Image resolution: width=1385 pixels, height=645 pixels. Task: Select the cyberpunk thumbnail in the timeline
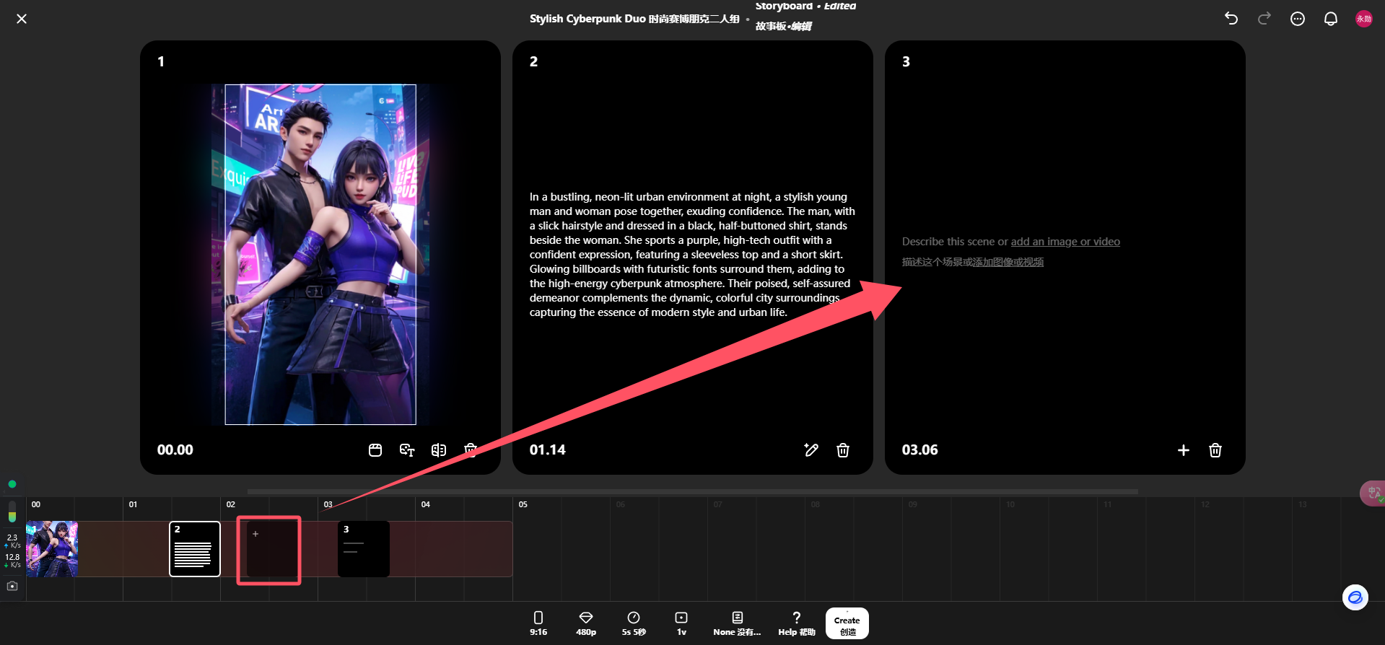pyautogui.click(x=52, y=549)
